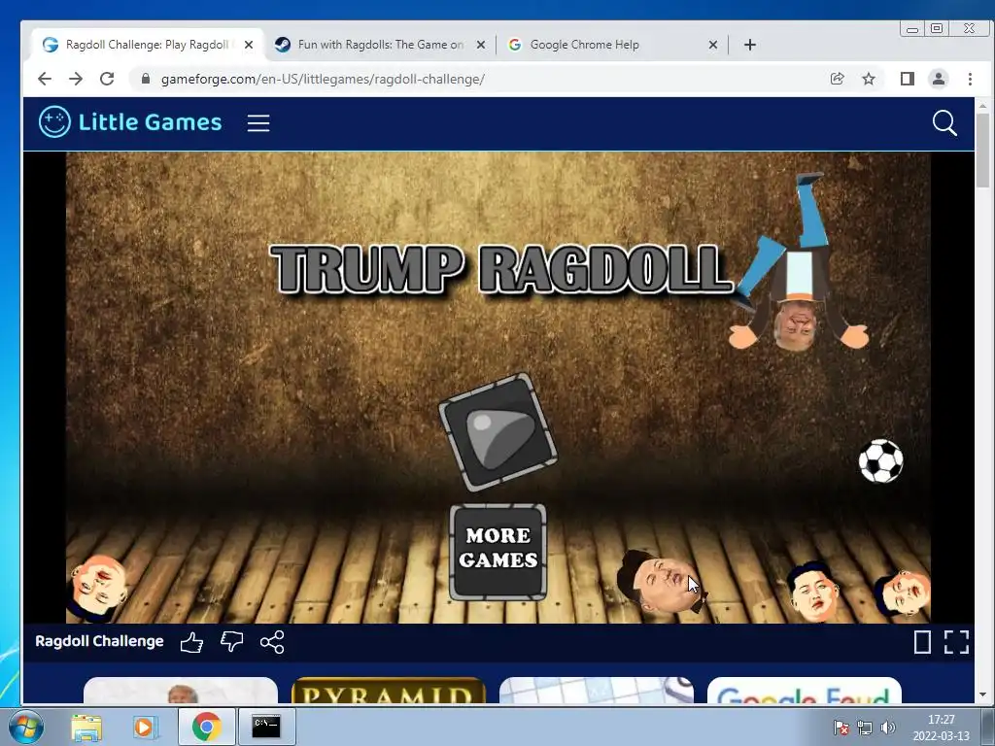Image resolution: width=995 pixels, height=746 pixels.
Task: Open the network tray icon
Action: tap(864, 728)
